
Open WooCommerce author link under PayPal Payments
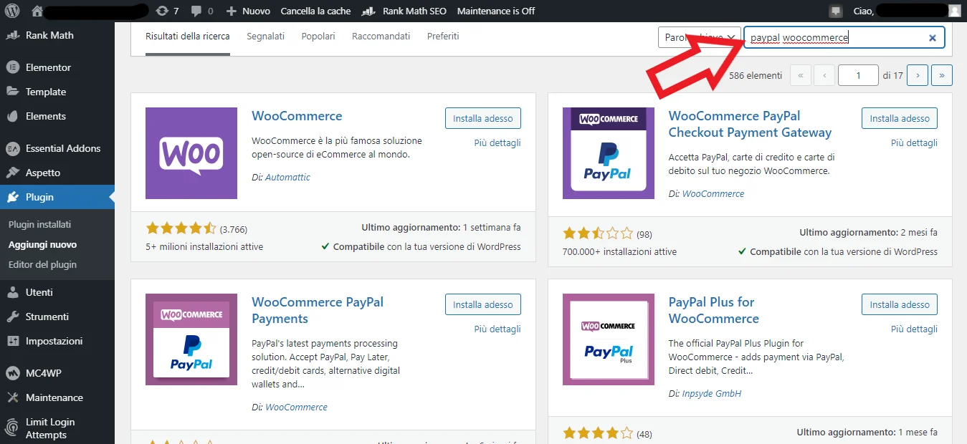pyautogui.click(x=296, y=407)
